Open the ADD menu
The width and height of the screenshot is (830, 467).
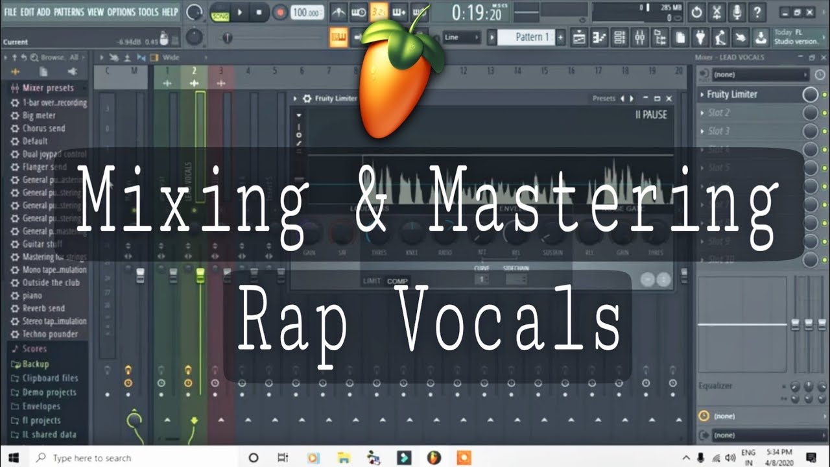[x=43, y=12]
